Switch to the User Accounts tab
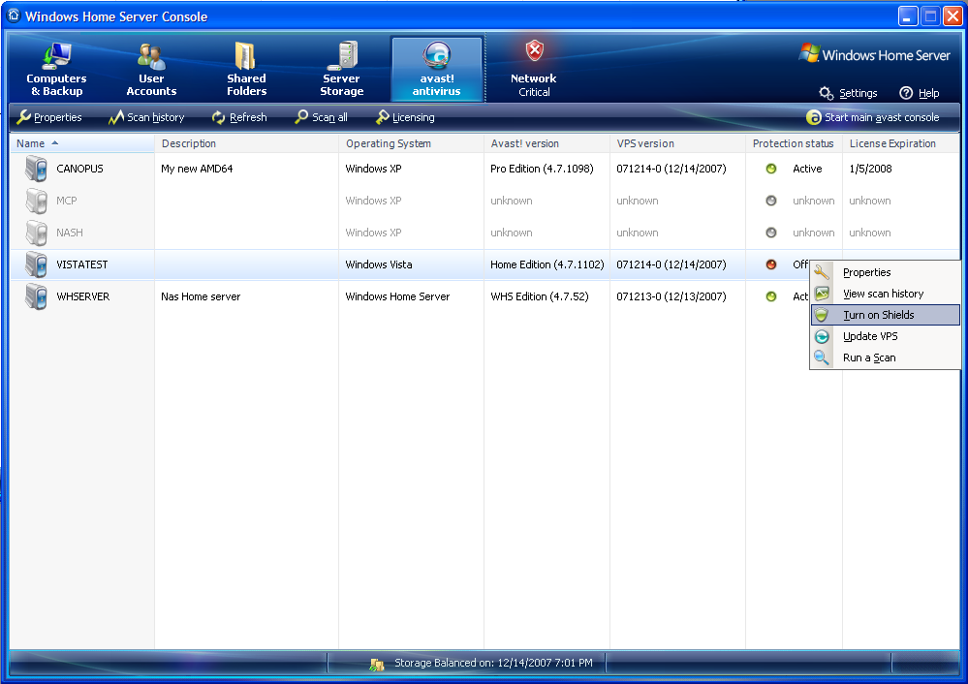968x684 pixels. pyautogui.click(x=151, y=69)
